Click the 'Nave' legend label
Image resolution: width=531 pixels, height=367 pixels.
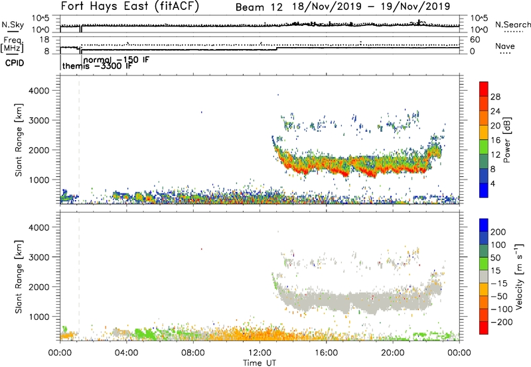coord(505,46)
